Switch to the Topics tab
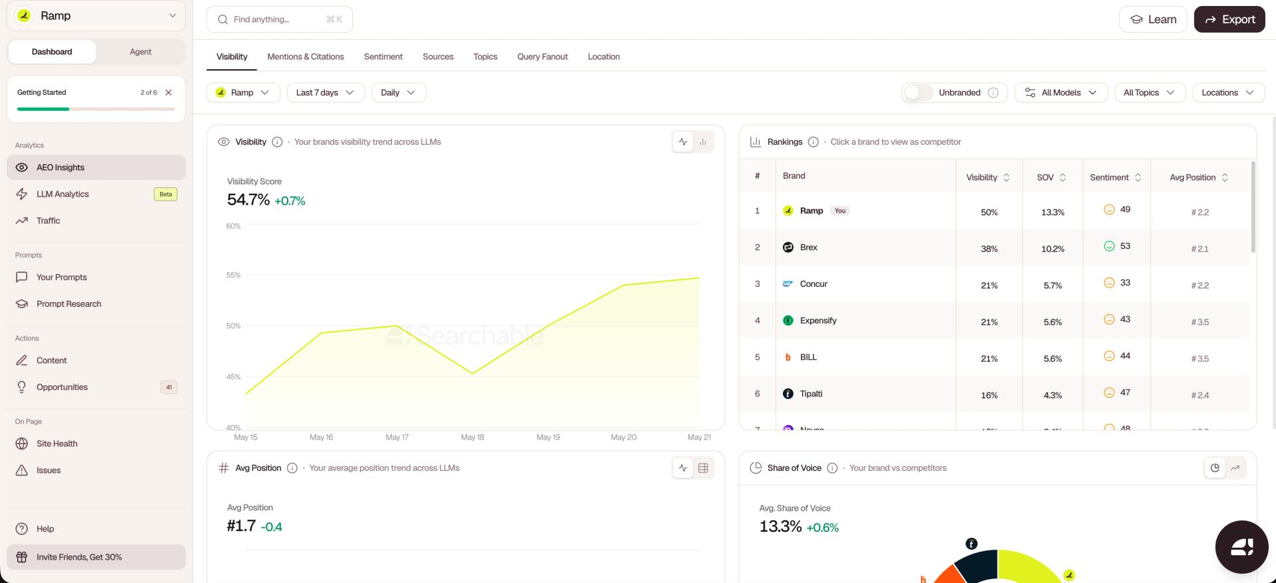1276x583 pixels. (x=485, y=56)
